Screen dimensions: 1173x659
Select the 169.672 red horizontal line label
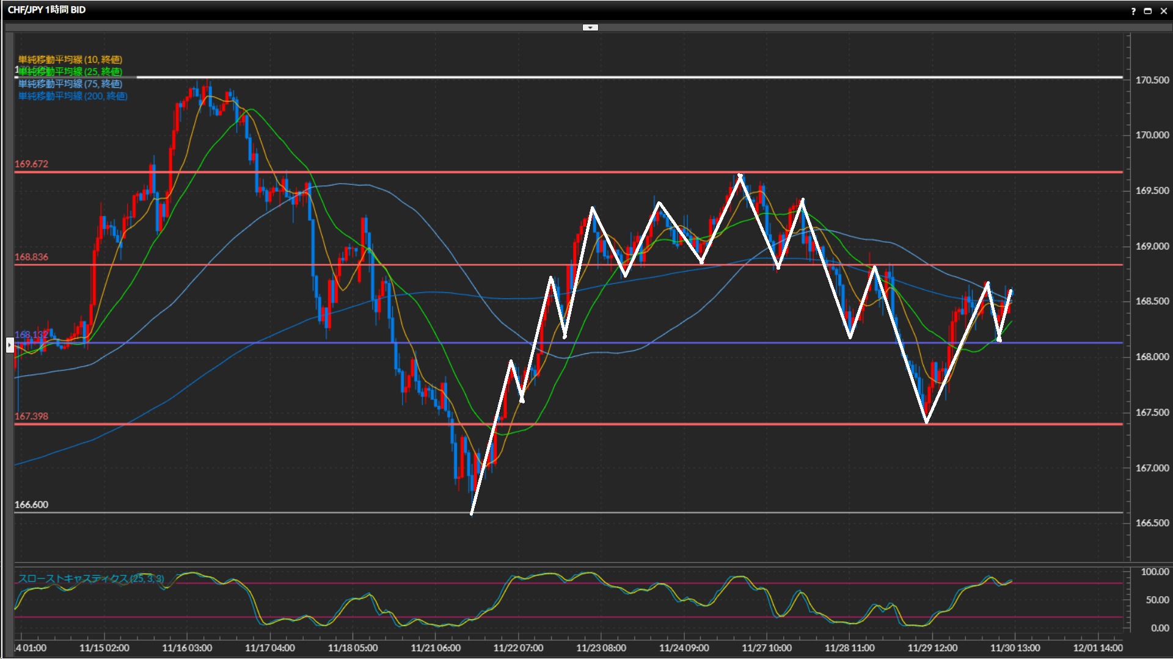(31, 164)
